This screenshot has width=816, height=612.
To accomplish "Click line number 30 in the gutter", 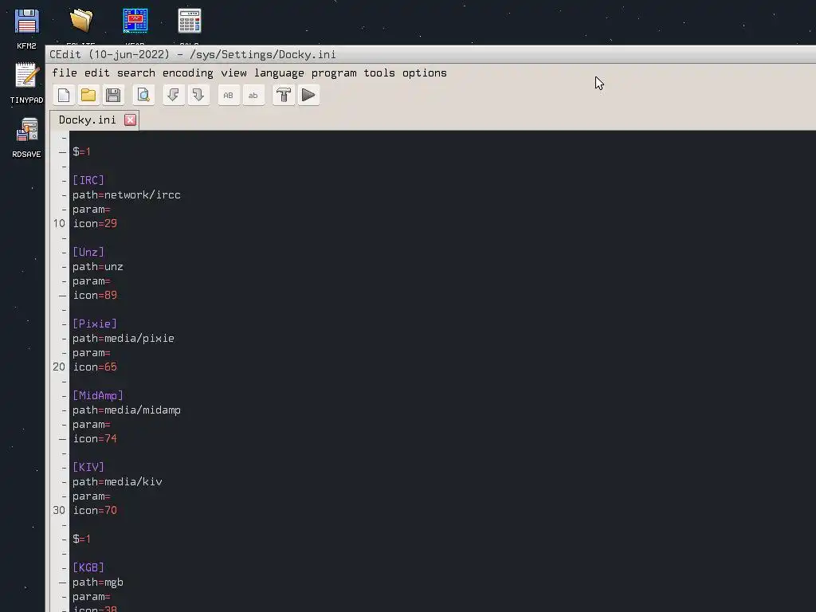I will coord(59,511).
